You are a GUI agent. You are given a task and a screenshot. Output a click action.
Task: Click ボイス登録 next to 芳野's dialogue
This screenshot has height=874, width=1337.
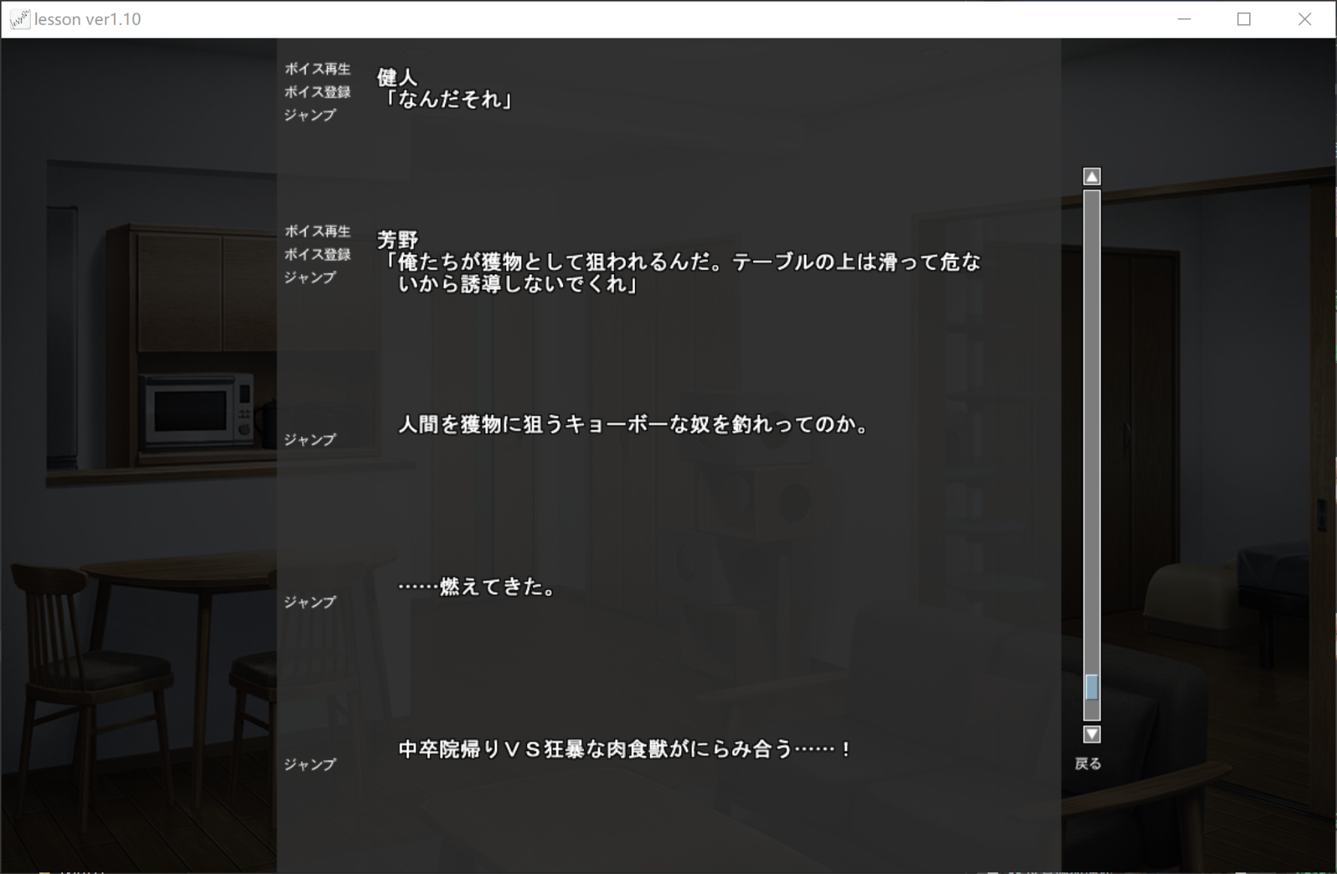point(317,255)
